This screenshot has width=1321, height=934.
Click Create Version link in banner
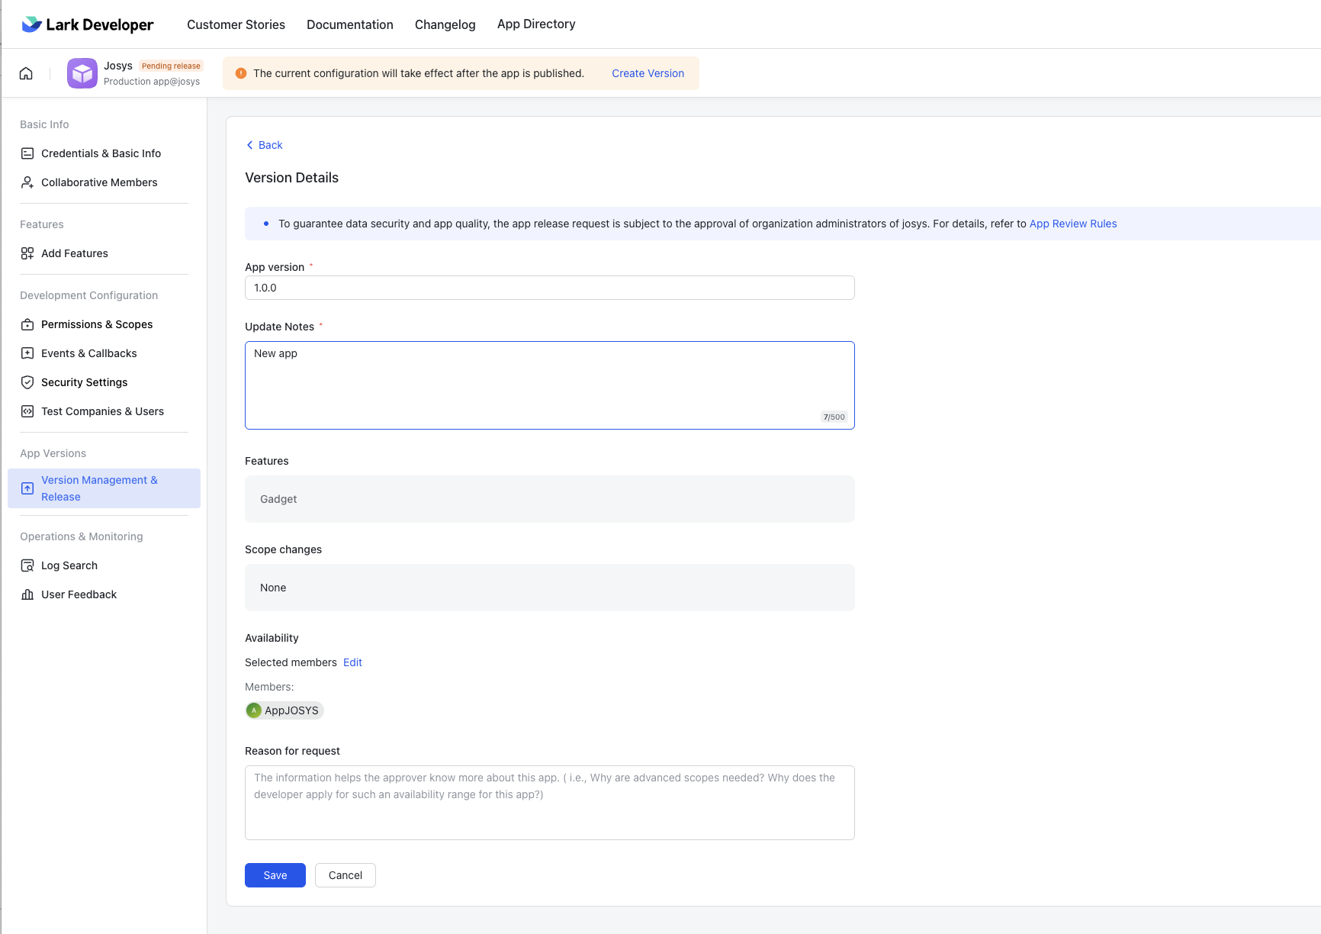click(648, 73)
